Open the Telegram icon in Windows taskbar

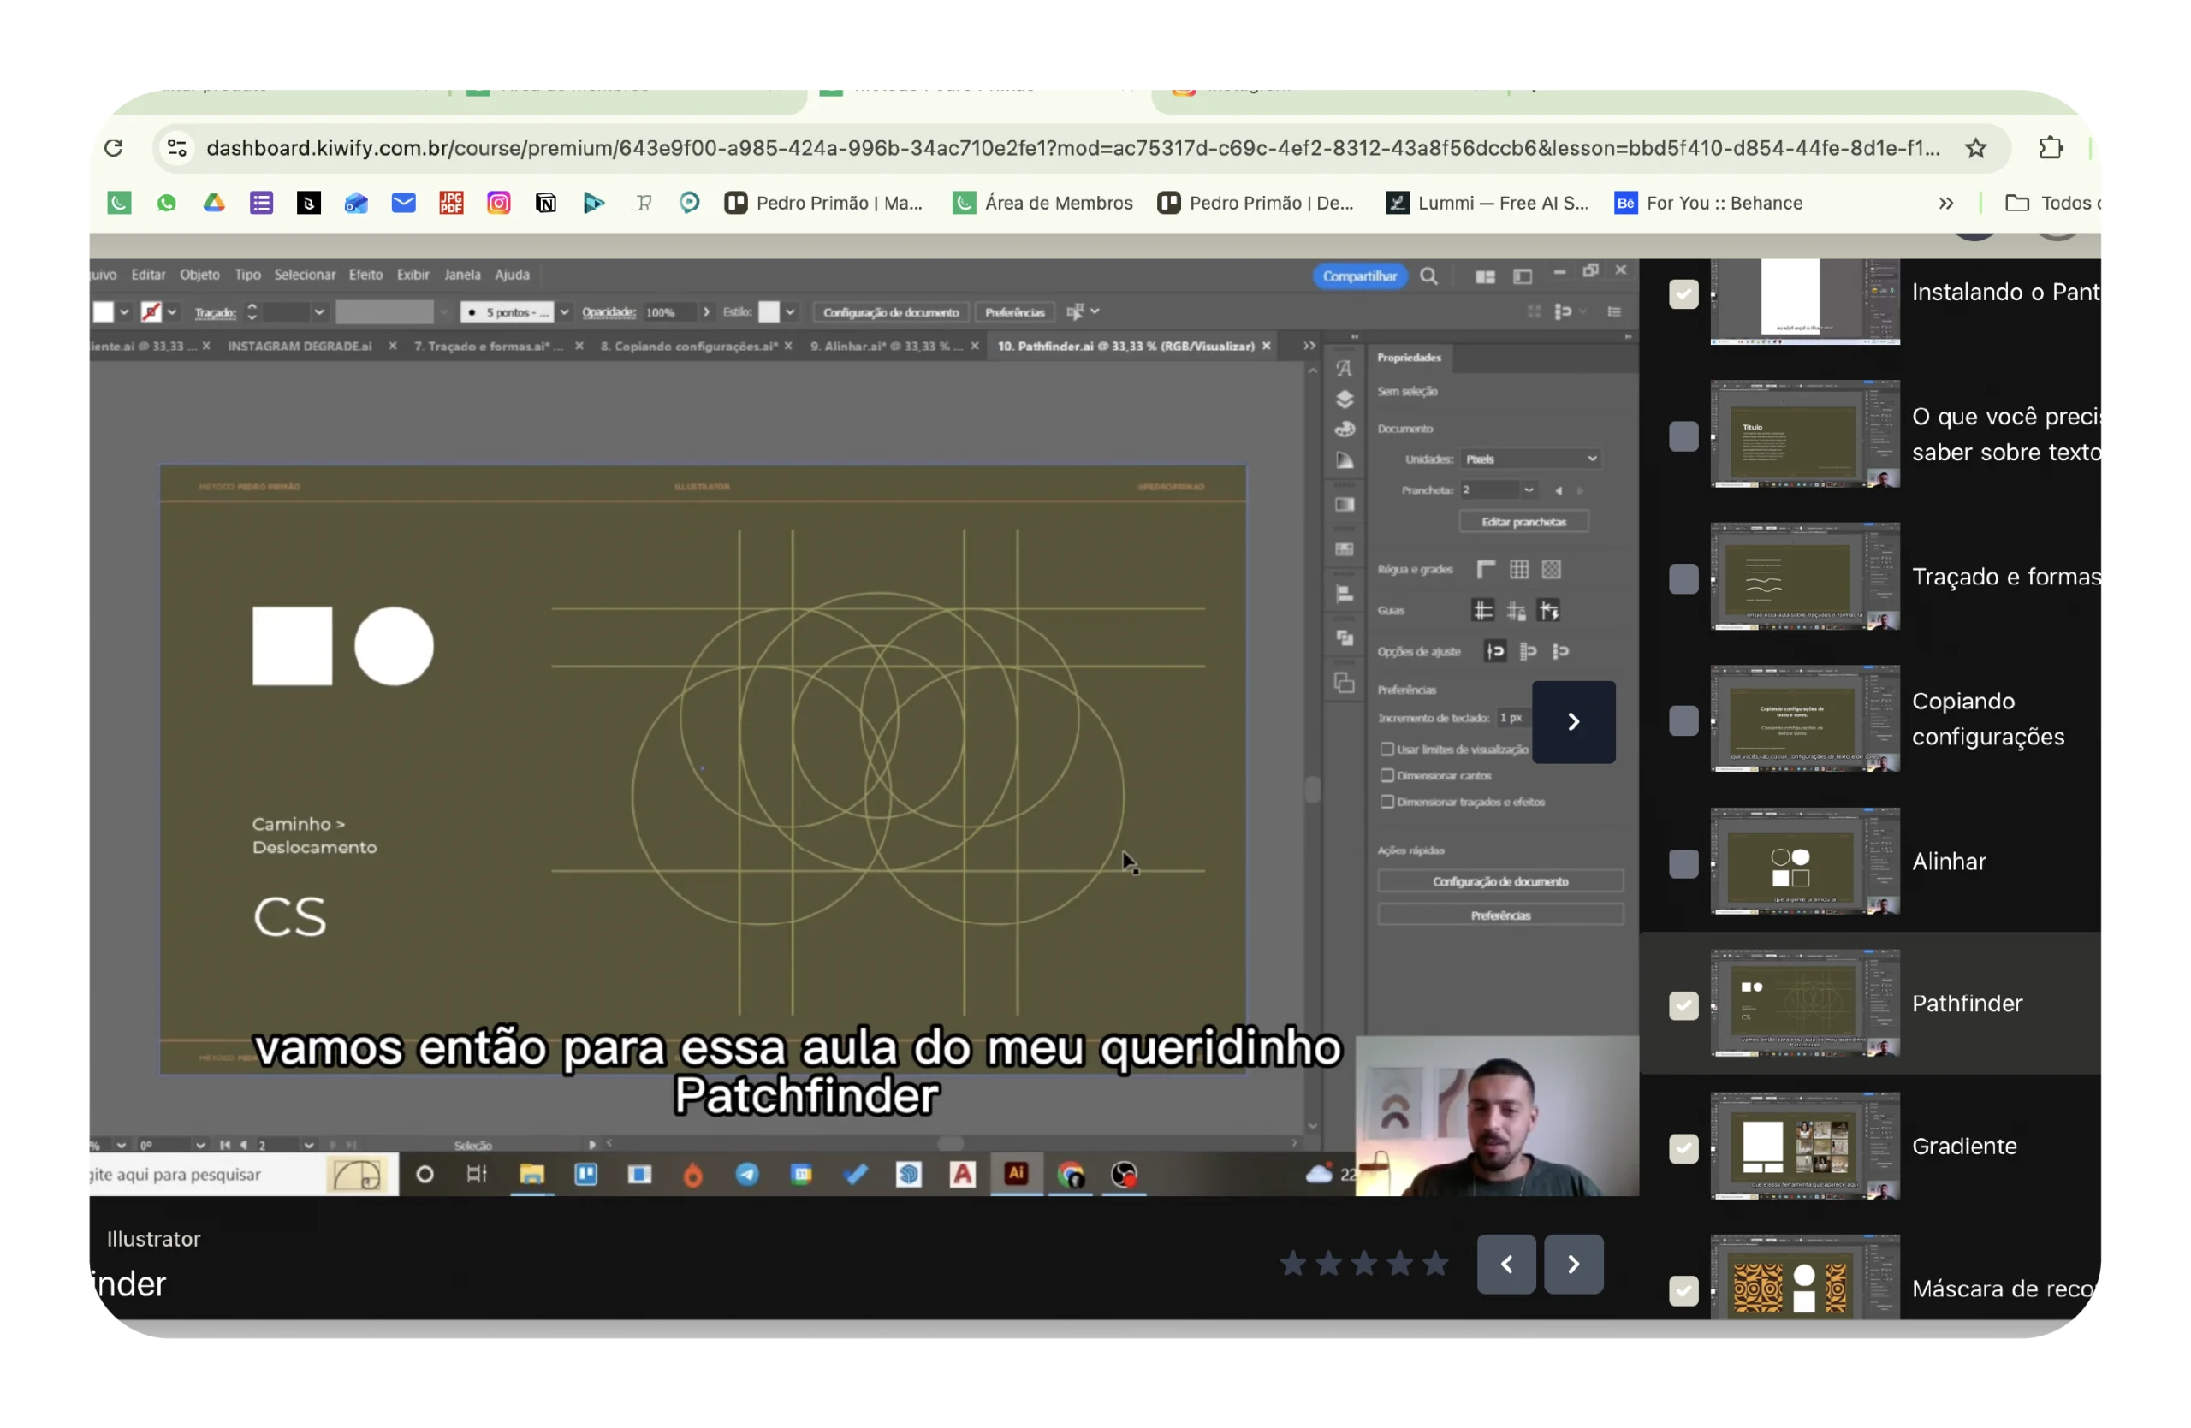point(747,1174)
